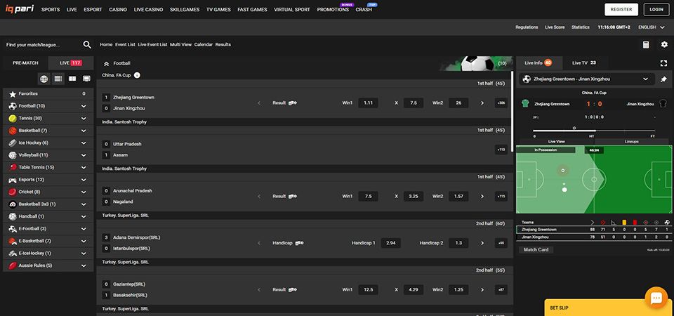Open the Calendar link
This screenshot has width=674, height=316.
click(x=204, y=45)
